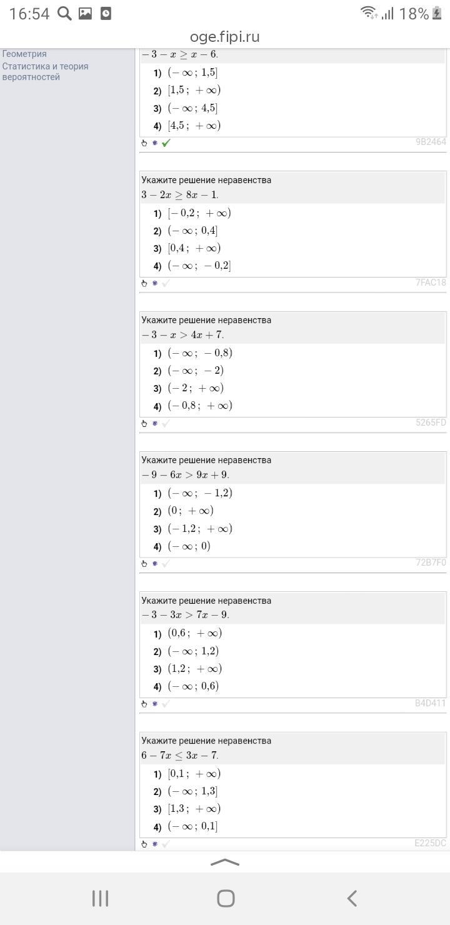Click the dot icon under task 5265FD
Screen dimensions: 450x925
point(155,423)
